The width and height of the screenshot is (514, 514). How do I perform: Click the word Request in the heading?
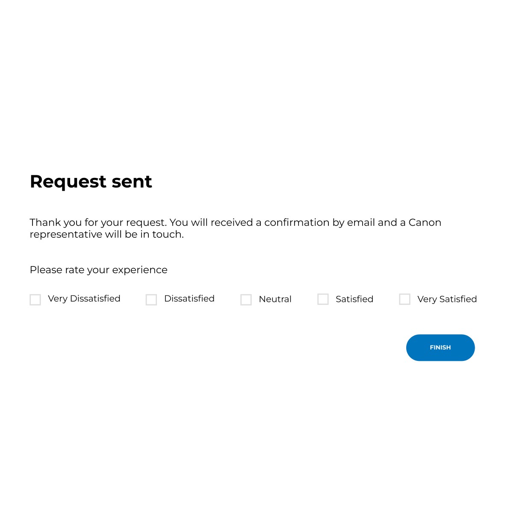point(68,182)
